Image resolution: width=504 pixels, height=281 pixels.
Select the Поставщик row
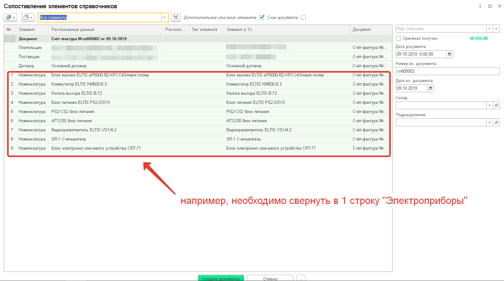click(x=198, y=57)
